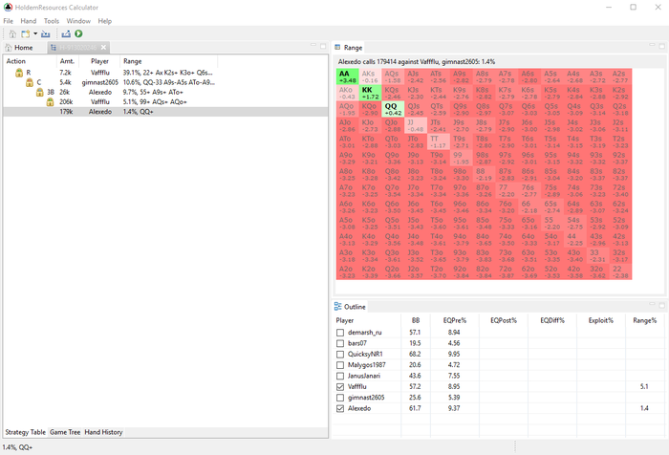The width and height of the screenshot is (669, 455).
Task: Toggle the JanusJanari checkbox
Action: (340, 376)
